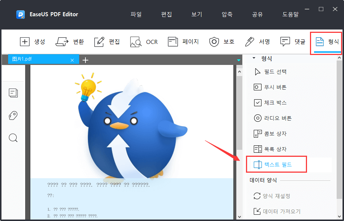
Task: Collapse the 형식 section
Action: click(254, 58)
